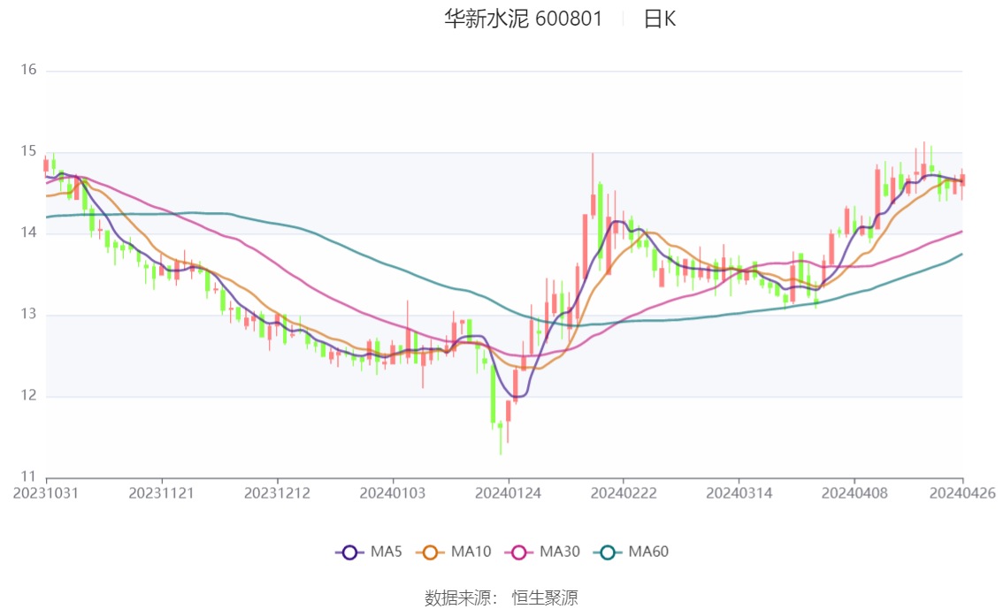Click the y-axis value 14
This screenshot has height=609, width=1003.
[29, 232]
